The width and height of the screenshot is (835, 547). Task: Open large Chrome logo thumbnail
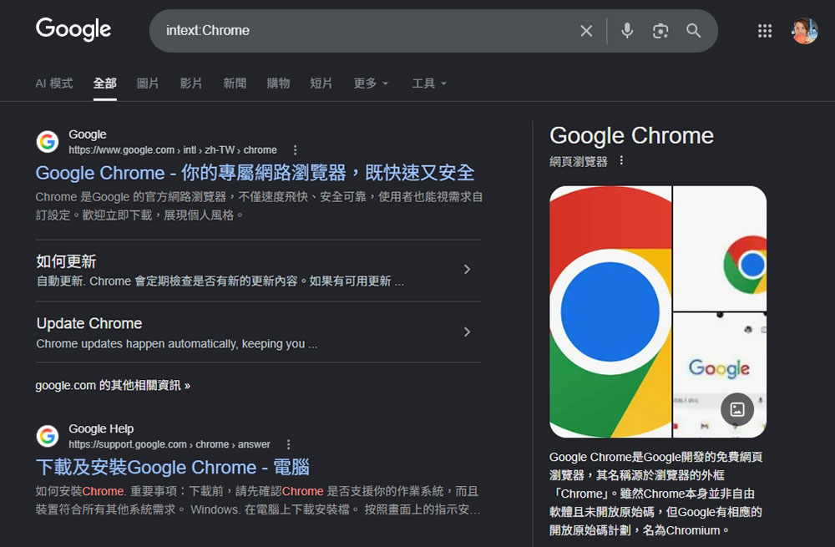(610, 311)
